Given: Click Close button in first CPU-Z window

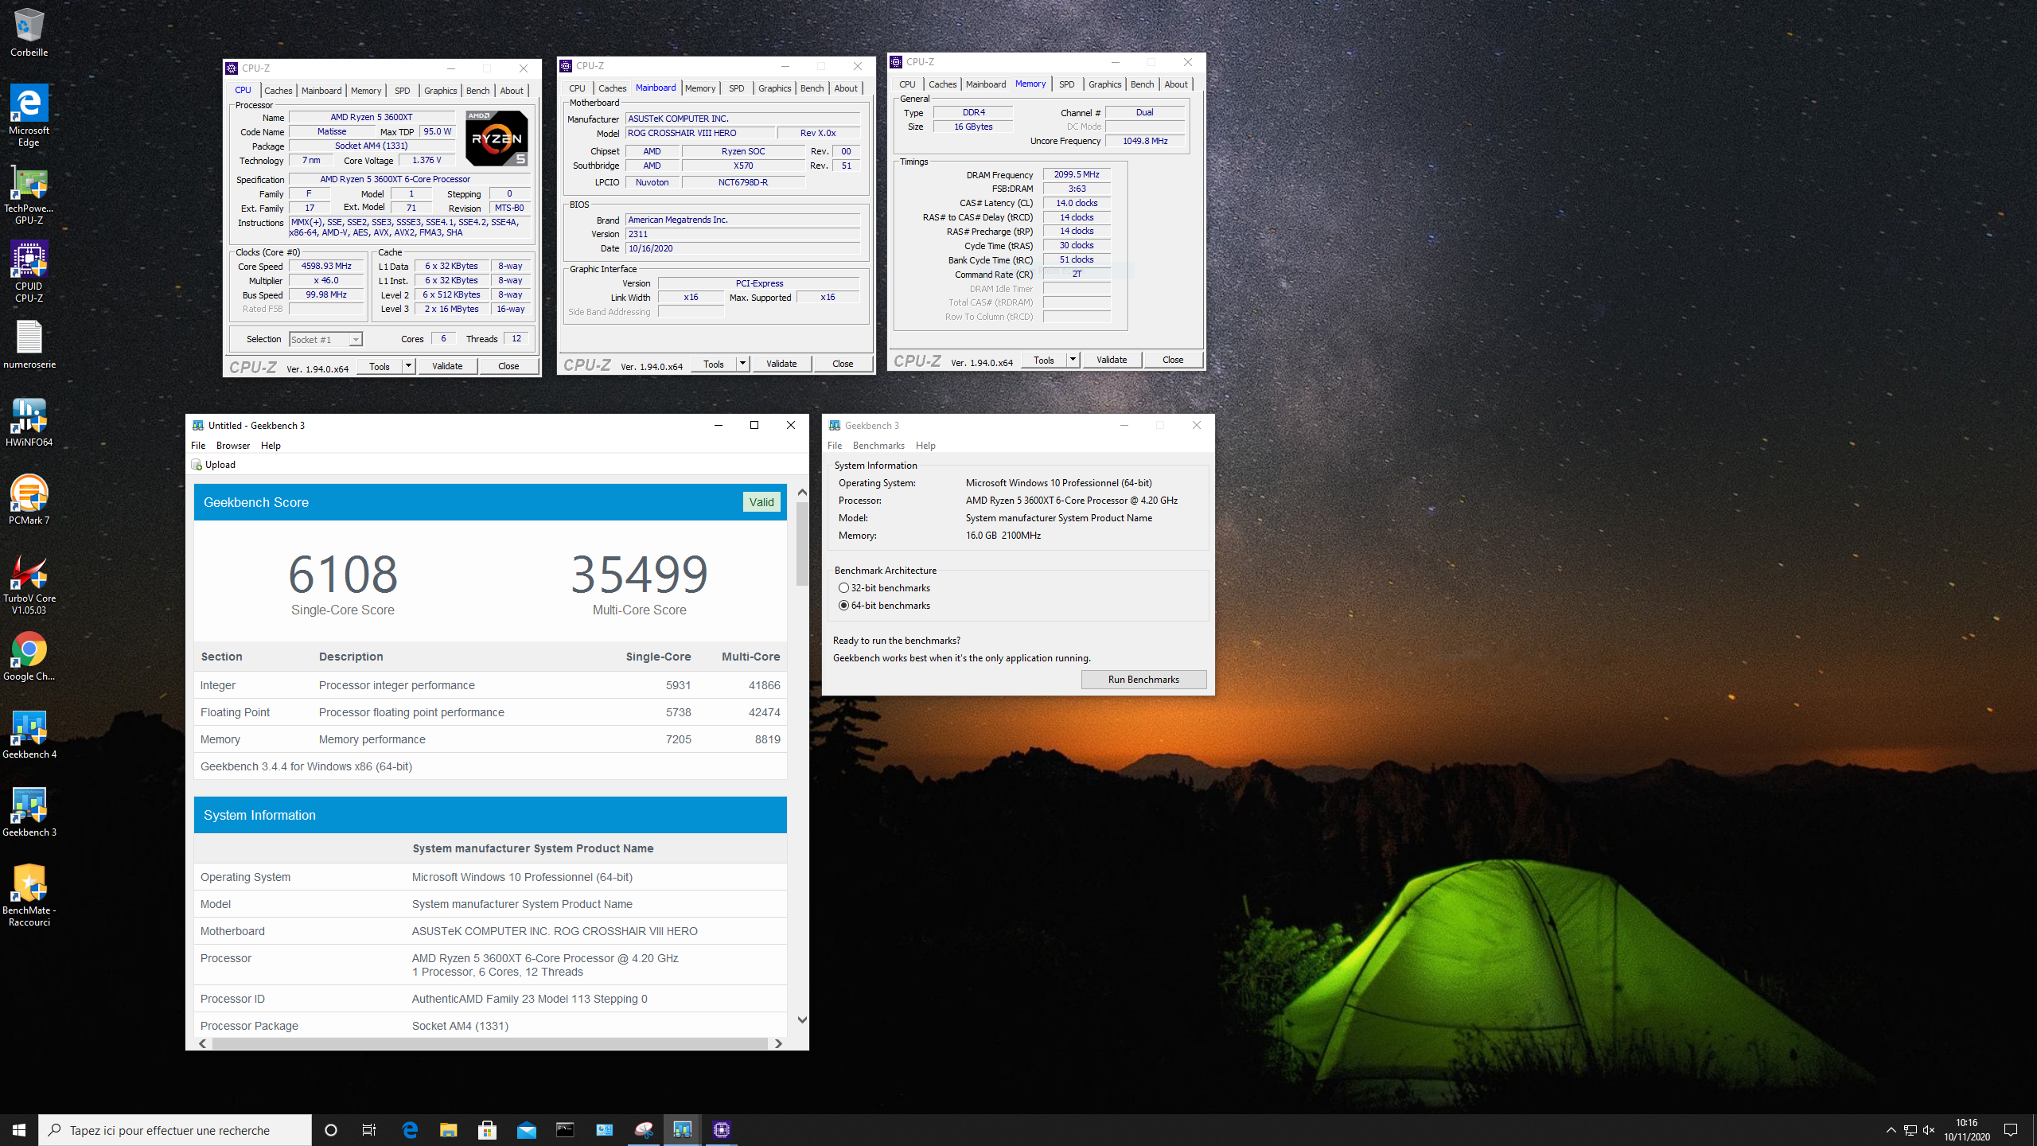Looking at the screenshot, I should [x=508, y=366].
